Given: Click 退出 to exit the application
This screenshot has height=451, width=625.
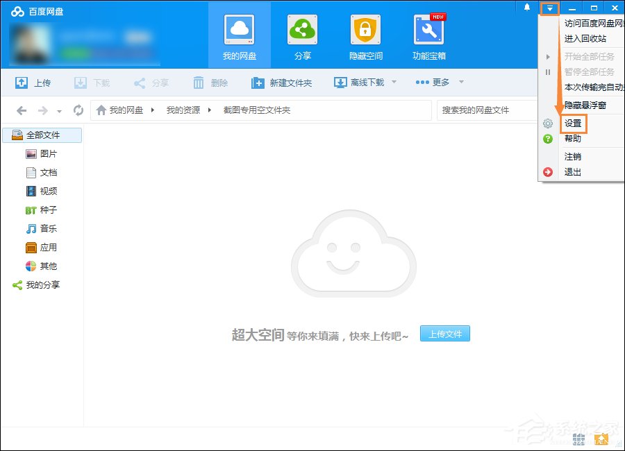Looking at the screenshot, I should [x=572, y=171].
